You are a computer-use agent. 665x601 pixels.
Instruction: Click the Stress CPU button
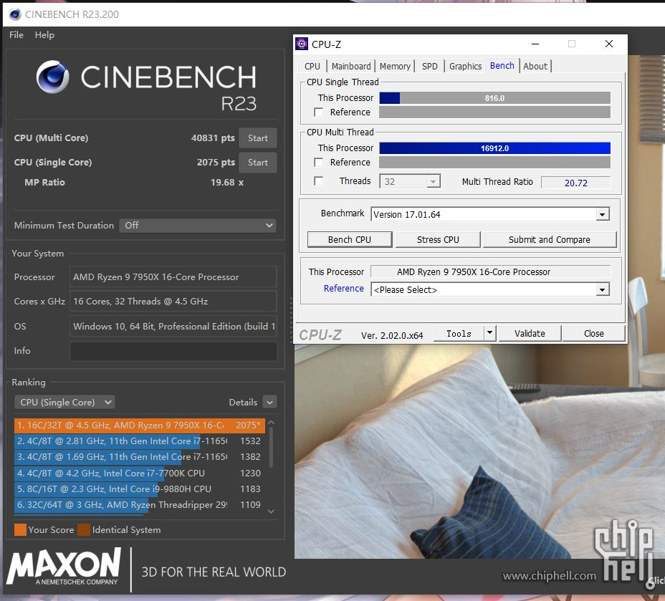pos(438,239)
